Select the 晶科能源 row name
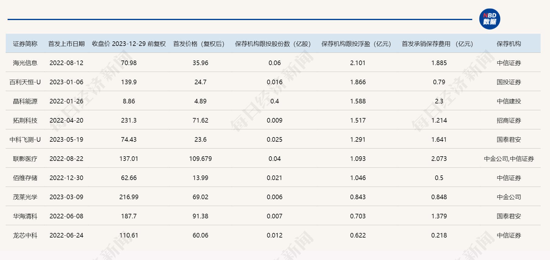The image size is (550, 260). [25, 101]
